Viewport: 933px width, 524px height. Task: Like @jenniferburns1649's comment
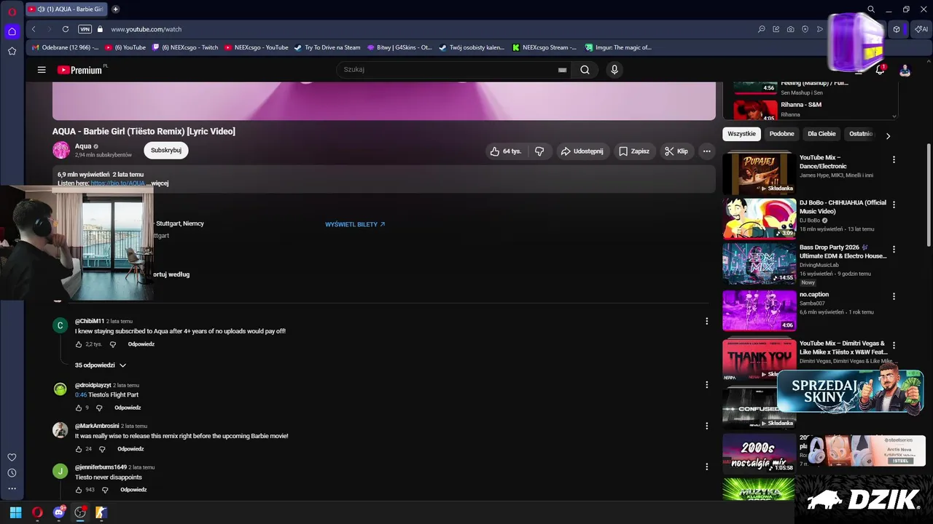tap(79, 490)
